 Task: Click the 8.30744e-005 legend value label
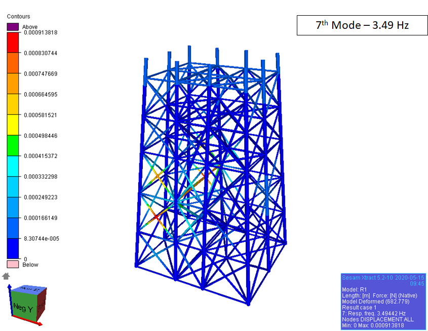[42, 238]
